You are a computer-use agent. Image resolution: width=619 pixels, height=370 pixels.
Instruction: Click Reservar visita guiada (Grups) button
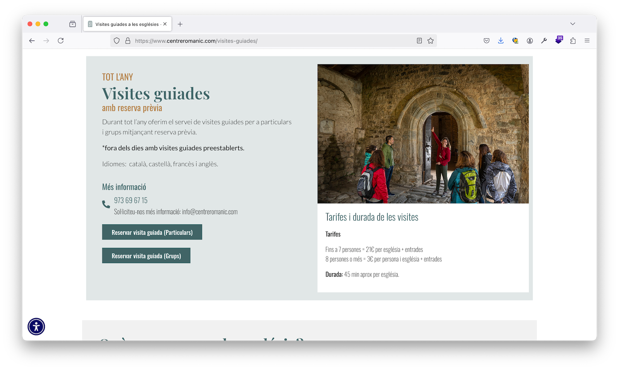pyautogui.click(x=146, y=256)
